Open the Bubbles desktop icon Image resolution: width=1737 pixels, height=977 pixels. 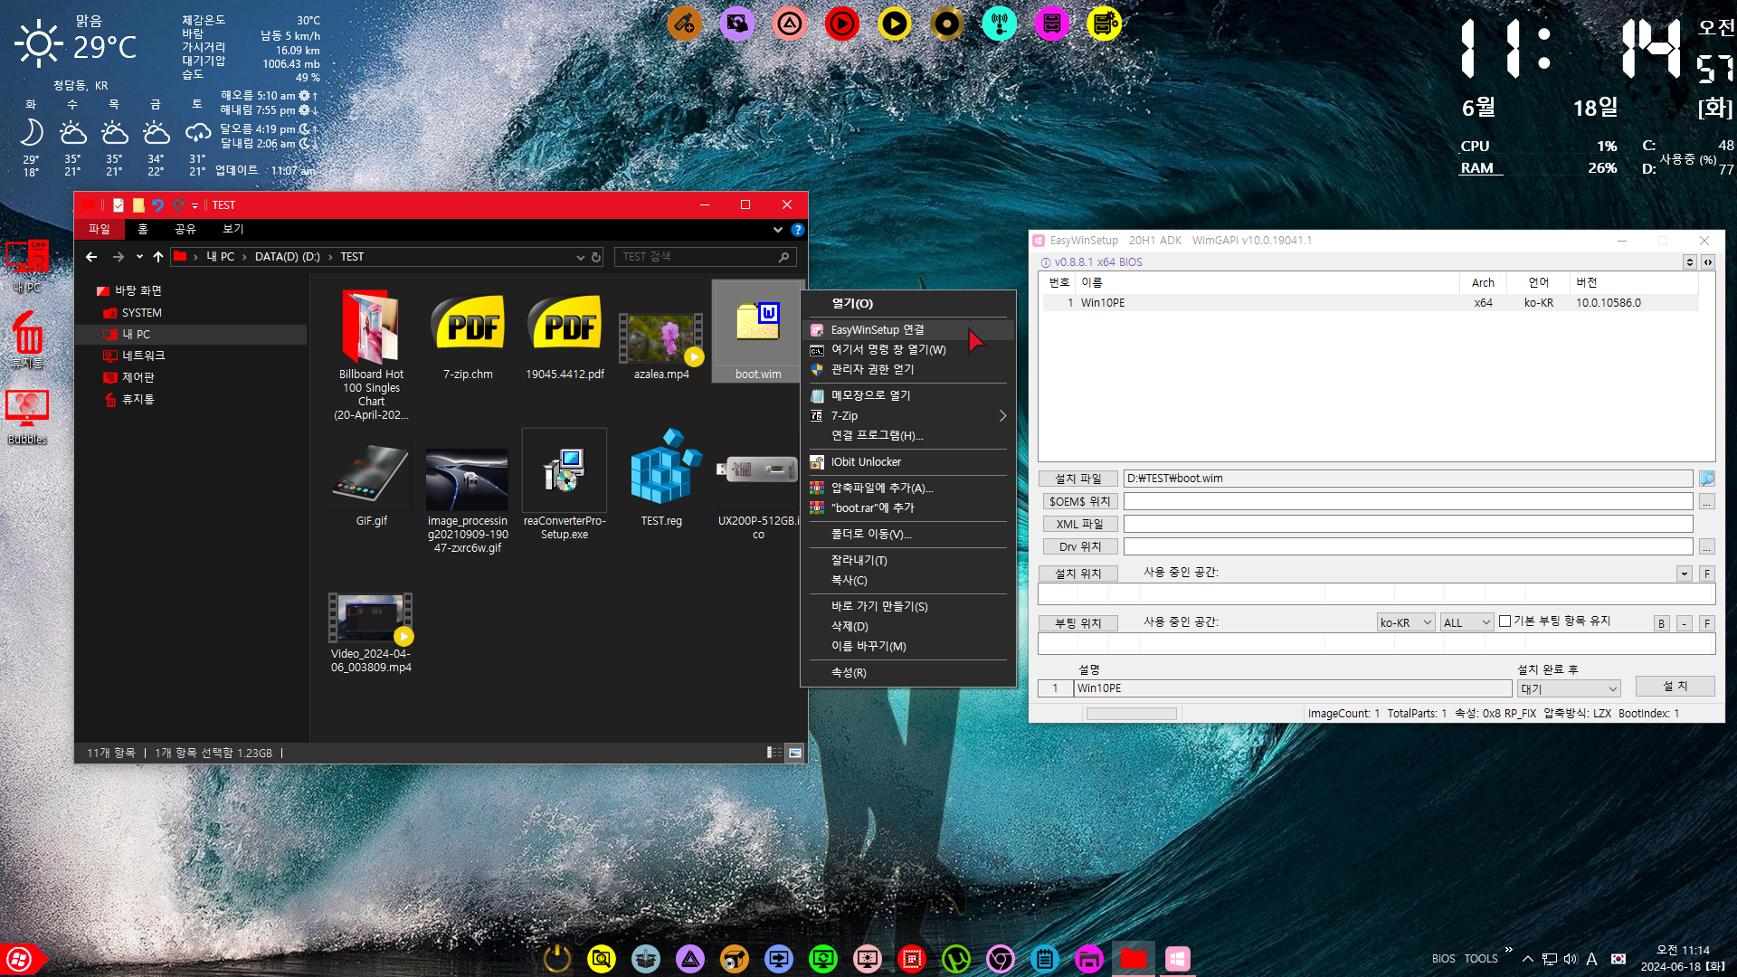pyautogui.click(x=27, y=417)
